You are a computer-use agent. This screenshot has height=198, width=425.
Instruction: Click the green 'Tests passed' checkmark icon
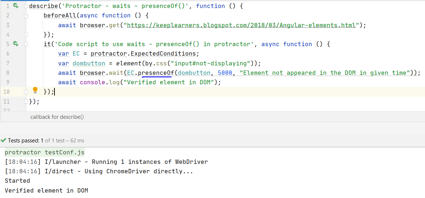tap(3, 141)
